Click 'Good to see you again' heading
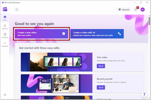151x100 pixels. [x=34, y=24]
